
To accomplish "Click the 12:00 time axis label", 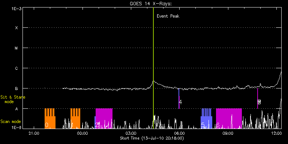I will pyautogui.click(x=276, y=133).
